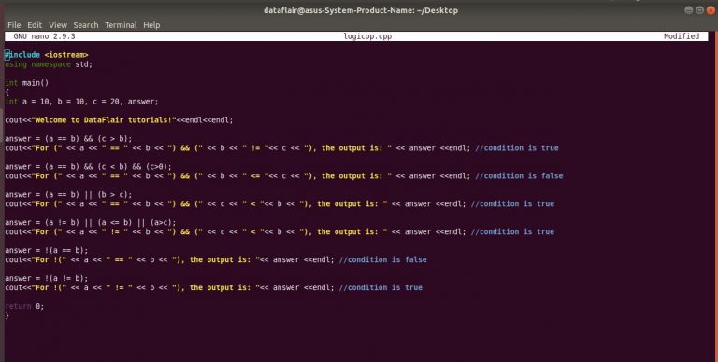Screen dimensions: 718x362
Task: Click the 'using namespace std;' line
Action: click(x=49, y=64)
